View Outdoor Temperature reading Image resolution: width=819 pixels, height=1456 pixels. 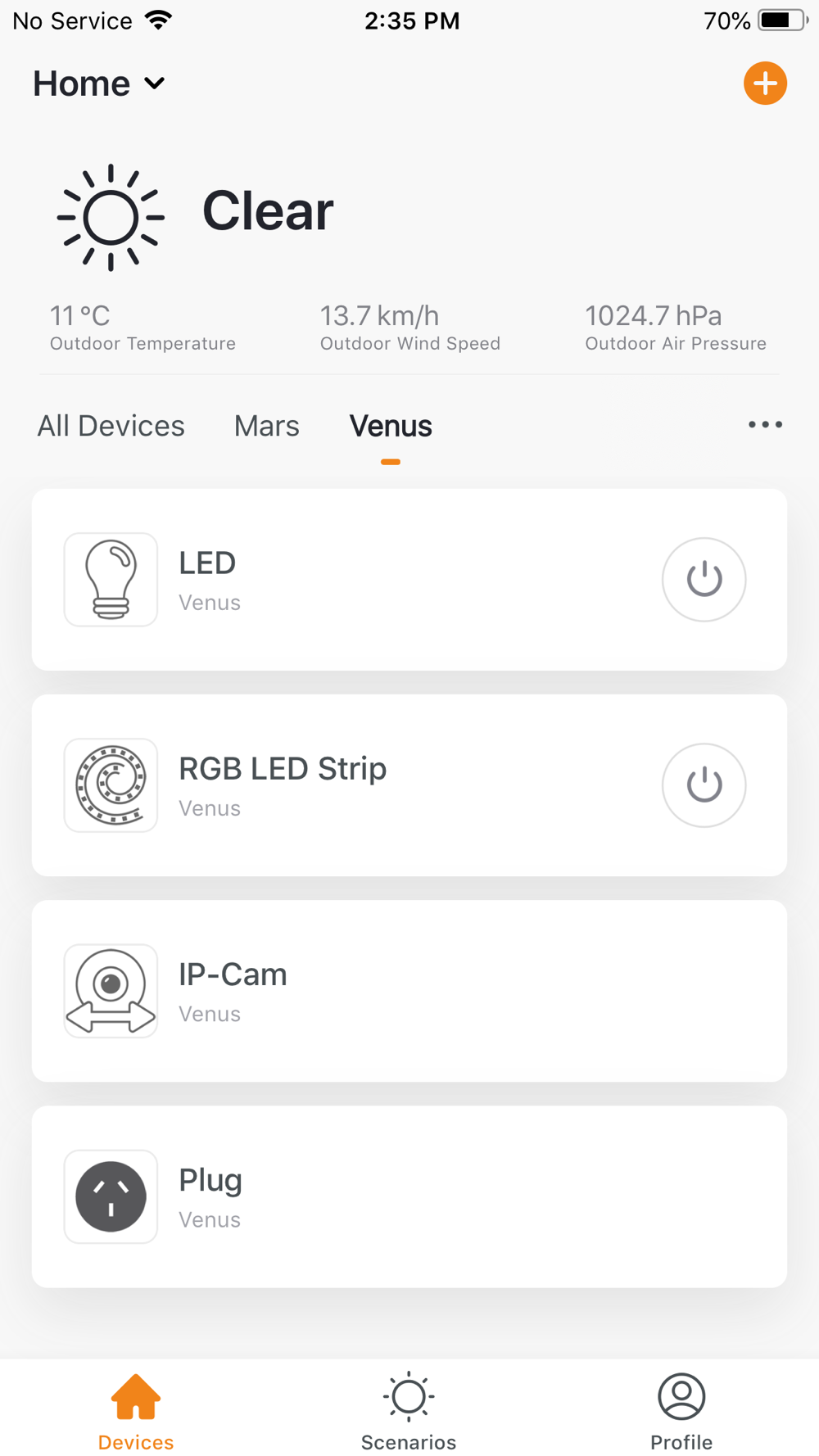point(143,327)
